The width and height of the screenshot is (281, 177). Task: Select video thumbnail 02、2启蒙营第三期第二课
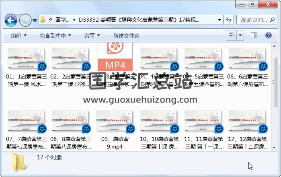70,58
